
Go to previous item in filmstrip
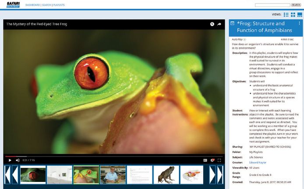(x=15, y=175)
